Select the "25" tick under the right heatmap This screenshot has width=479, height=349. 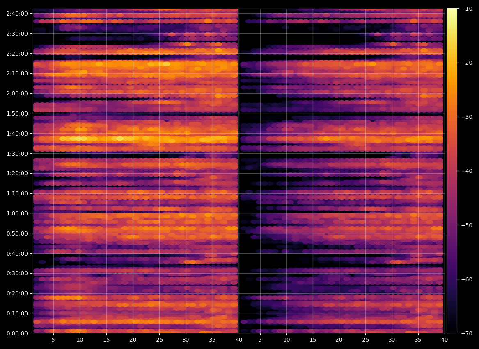(366, 340)
